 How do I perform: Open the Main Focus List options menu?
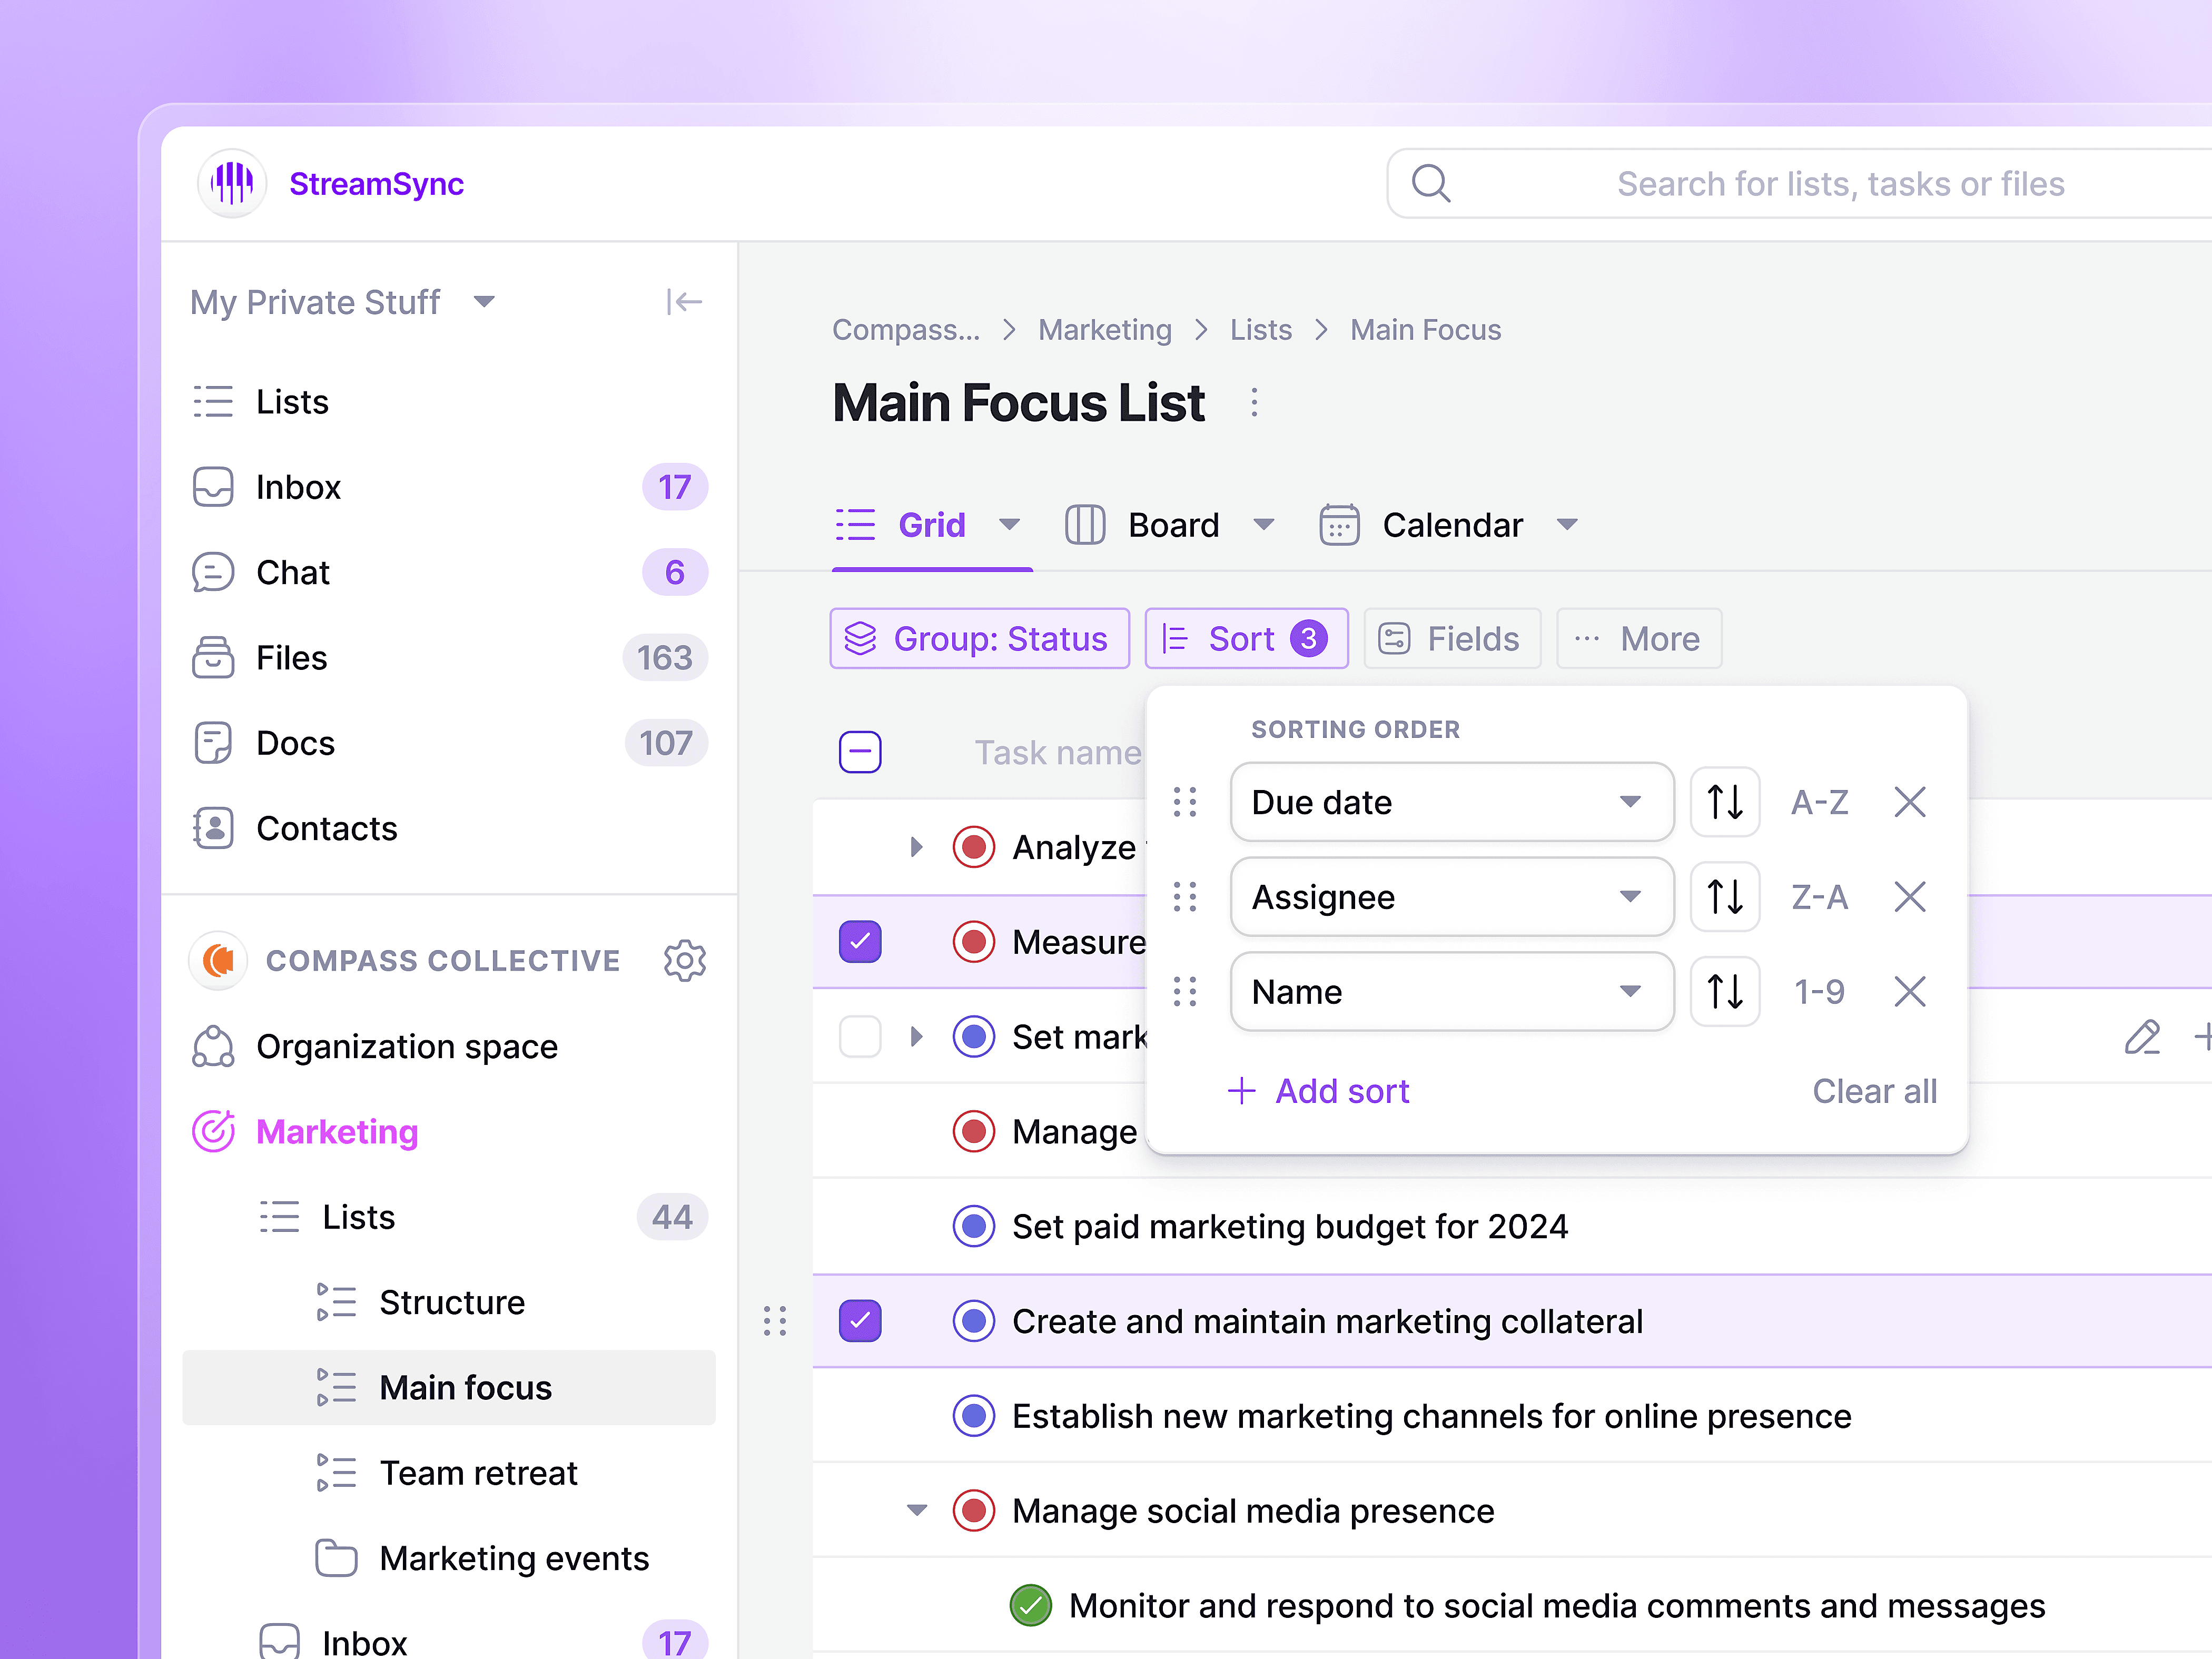(1254, 403)
